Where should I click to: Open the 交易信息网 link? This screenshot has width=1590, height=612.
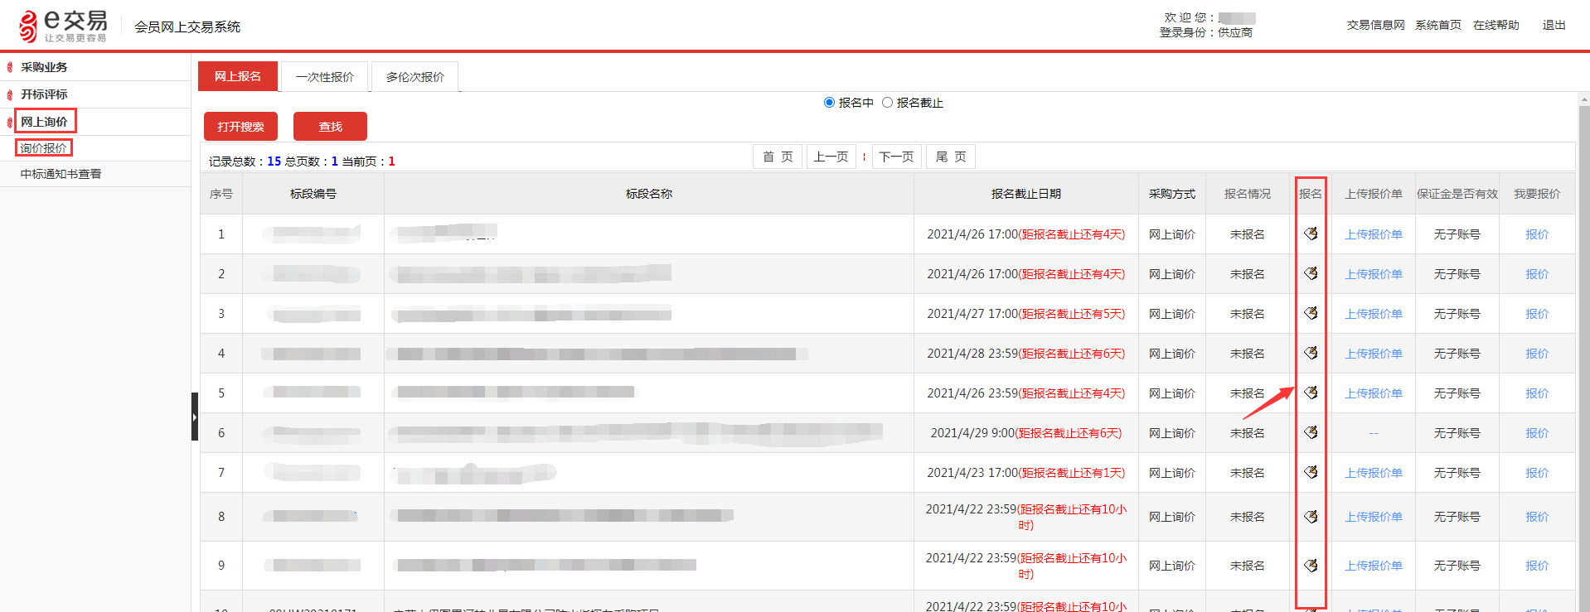(x=1375, y=25)
